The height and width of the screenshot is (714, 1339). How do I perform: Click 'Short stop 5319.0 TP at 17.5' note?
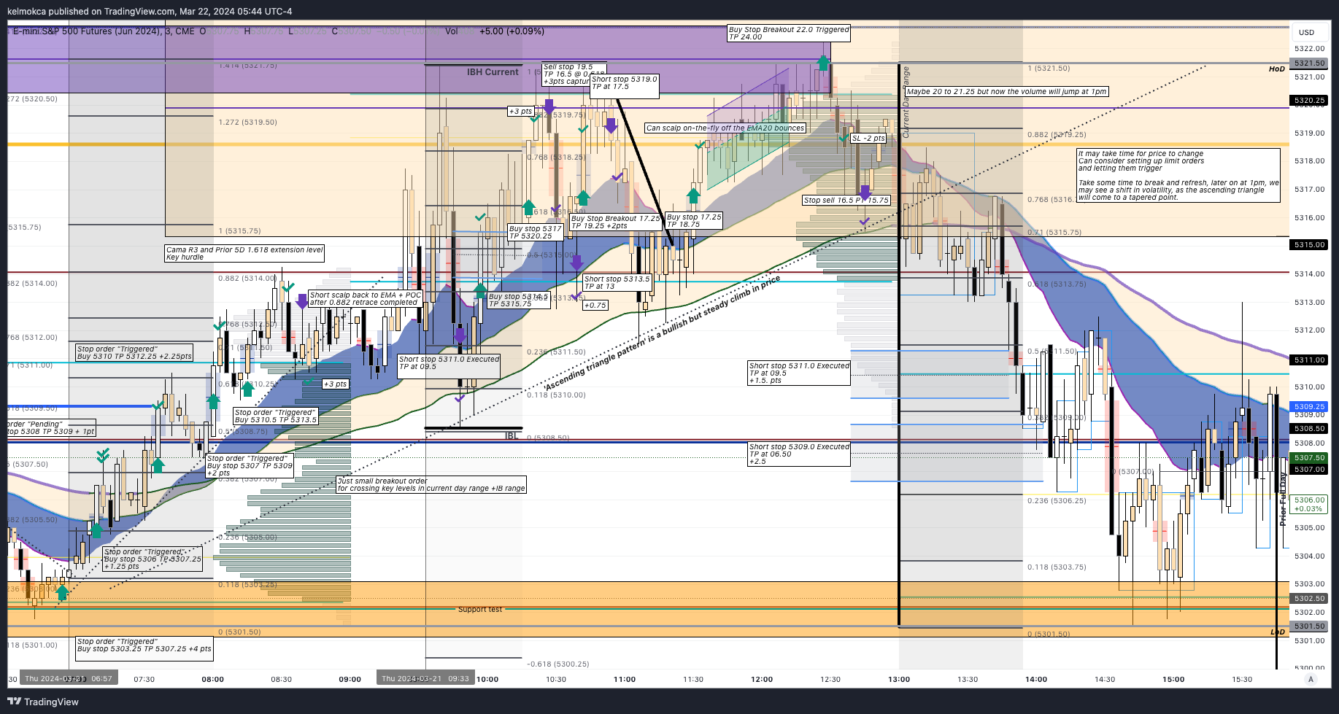(625, 86)
